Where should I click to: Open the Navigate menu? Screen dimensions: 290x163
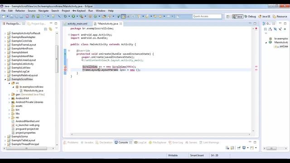point(43,11)
